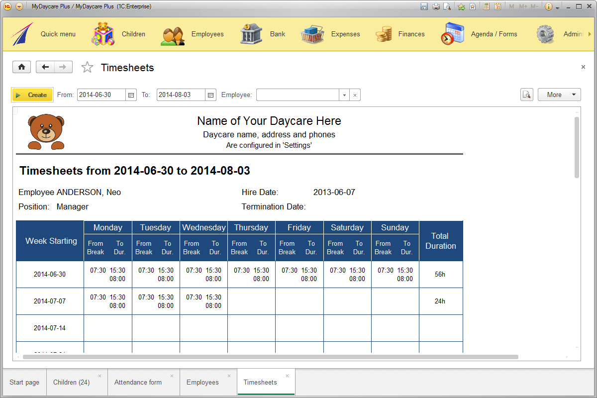The width and height of the screenshot is (597, 398).
Task: Go to the Home page button
Action: tap(22, 67)
